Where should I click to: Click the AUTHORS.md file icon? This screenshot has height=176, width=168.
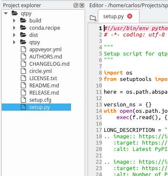(23, 56)
